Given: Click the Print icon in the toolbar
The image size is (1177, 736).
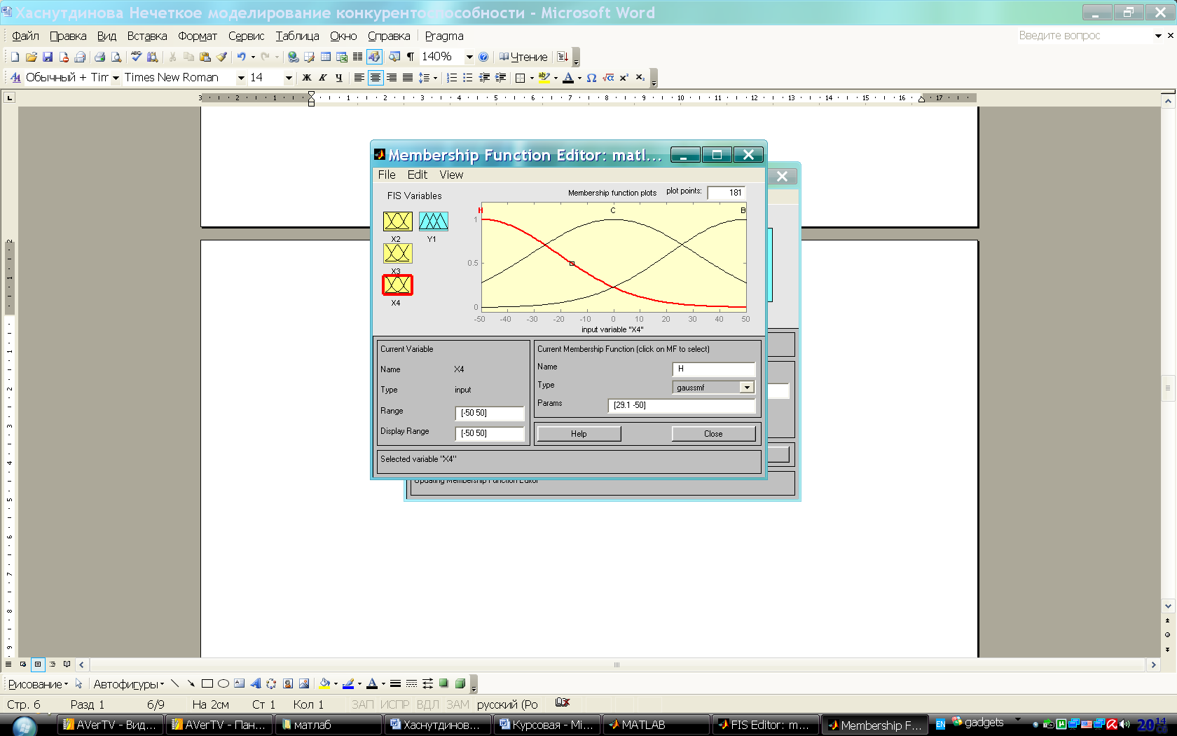Looking at the screenshot, I should click(x=99, y=57).
